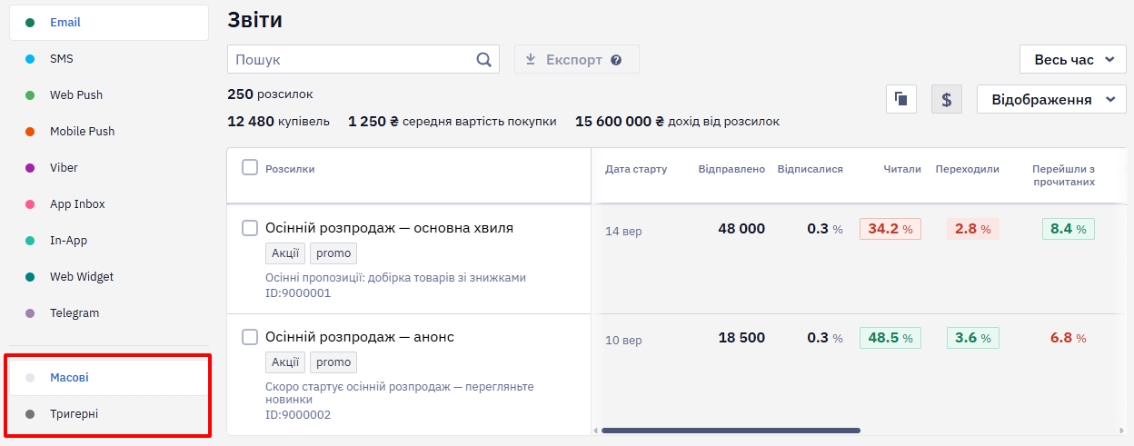This screenshot has width=1134, height=446.
Task: Click the horizontal table scrollbar
Action: point(731,431)
